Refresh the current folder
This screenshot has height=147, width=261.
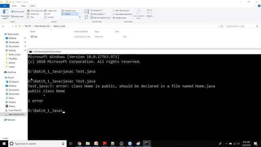coord(222,26)
